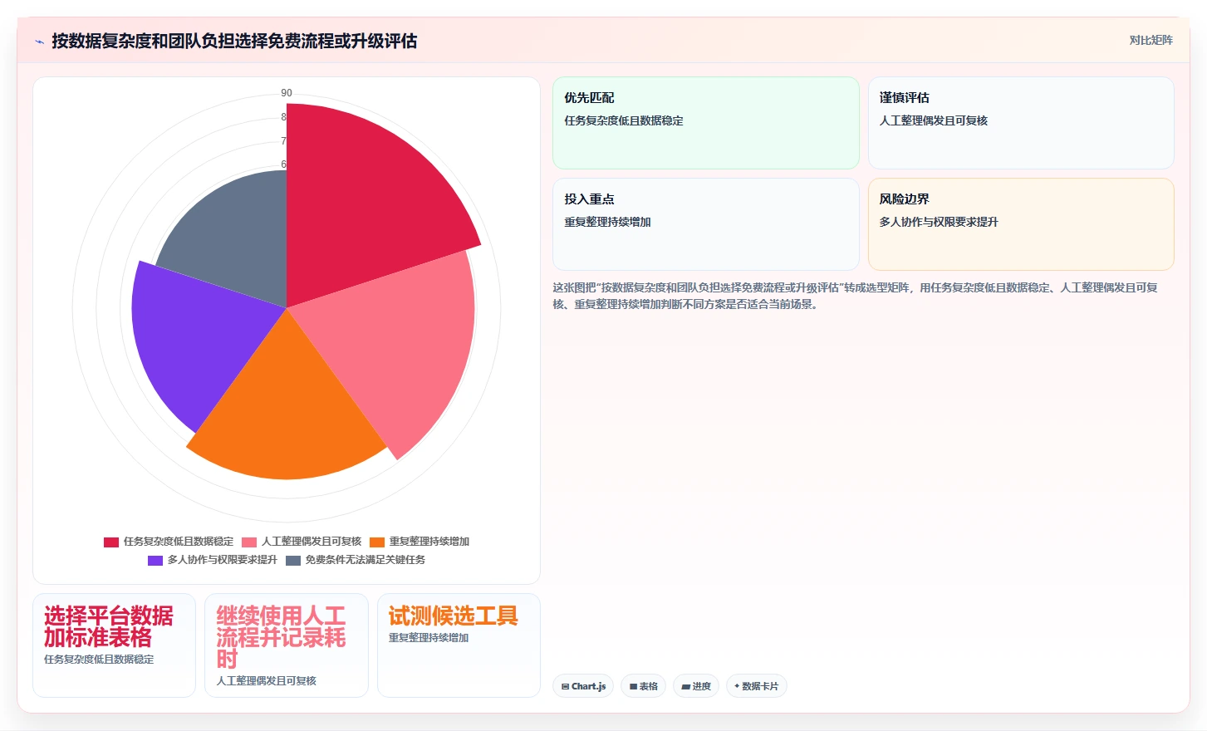Click legend text 免费条件无法满足关键任务
This screenshot has width=1207, height=731.
coord(366,560)
